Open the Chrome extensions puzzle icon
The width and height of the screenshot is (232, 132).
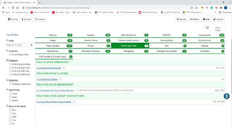(221, 8)
